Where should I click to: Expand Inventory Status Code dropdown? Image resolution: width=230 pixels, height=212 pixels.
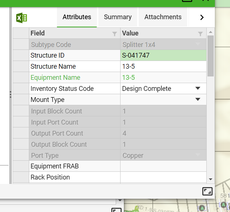coord(198,89)
